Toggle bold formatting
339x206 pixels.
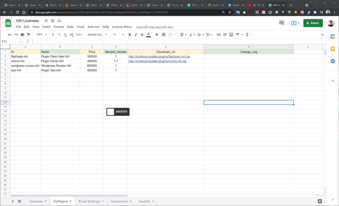[129, 35]
